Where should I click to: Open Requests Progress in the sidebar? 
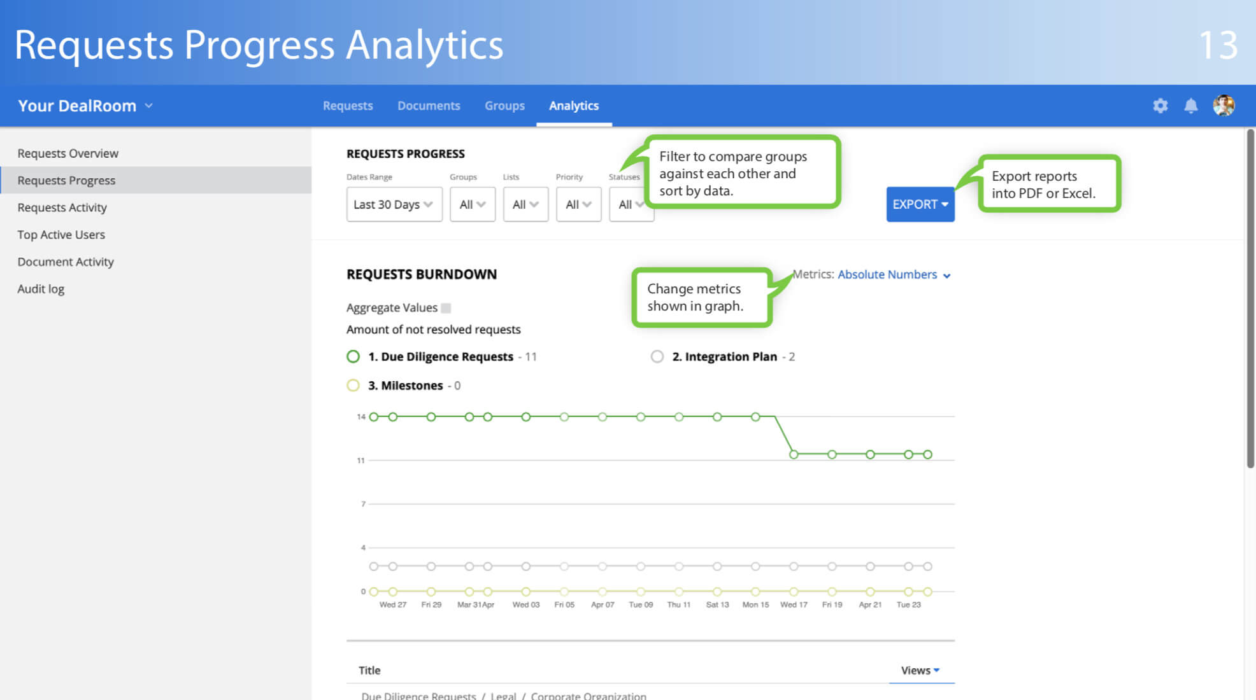155,180
